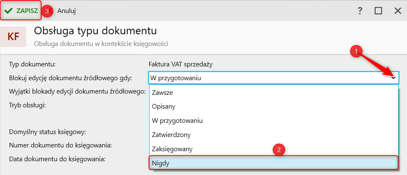
Task: Click the 'Tryb obsługi' label
Action: click(x=27, y=104)
